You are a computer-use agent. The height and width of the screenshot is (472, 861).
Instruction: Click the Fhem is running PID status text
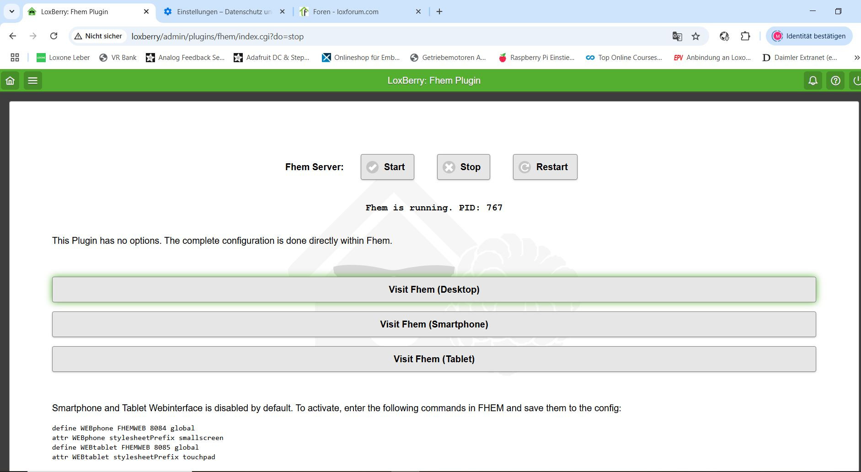(434, 208)
